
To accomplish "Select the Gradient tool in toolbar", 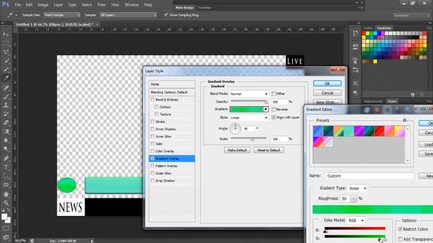I will point(6,132).
